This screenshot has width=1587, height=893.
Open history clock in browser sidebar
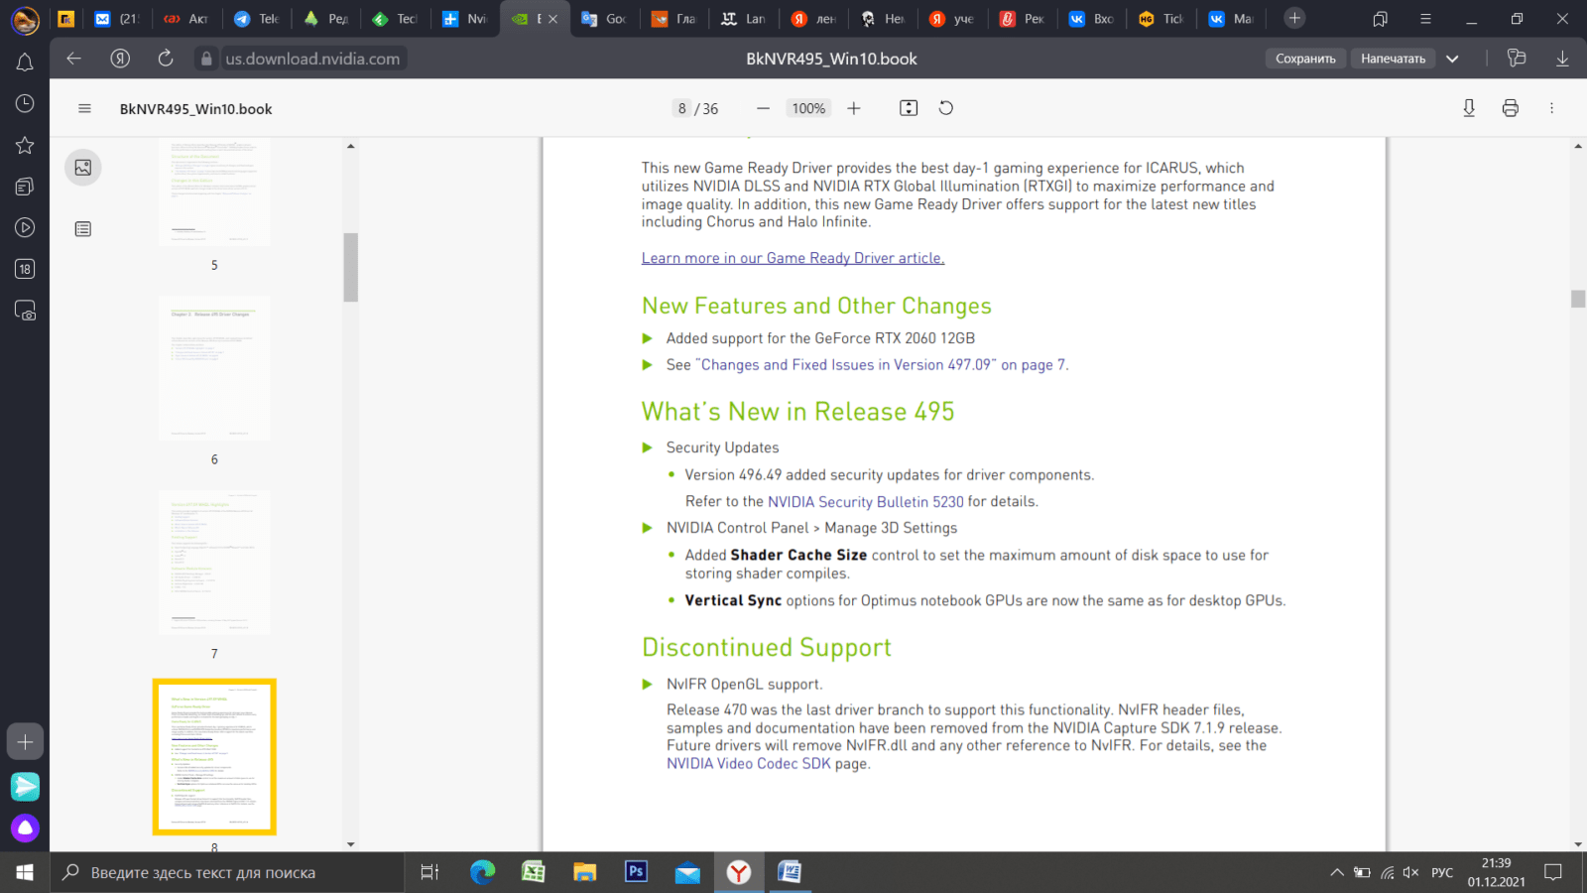pyautogui.click(x=25, y=104)
